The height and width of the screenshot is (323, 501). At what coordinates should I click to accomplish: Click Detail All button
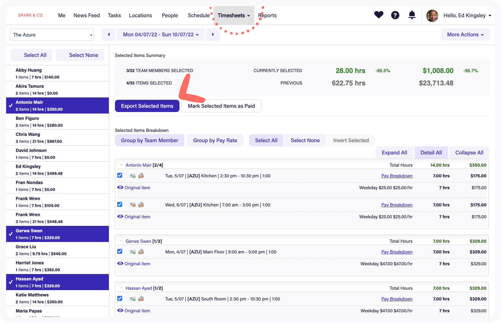coord(431,153)
